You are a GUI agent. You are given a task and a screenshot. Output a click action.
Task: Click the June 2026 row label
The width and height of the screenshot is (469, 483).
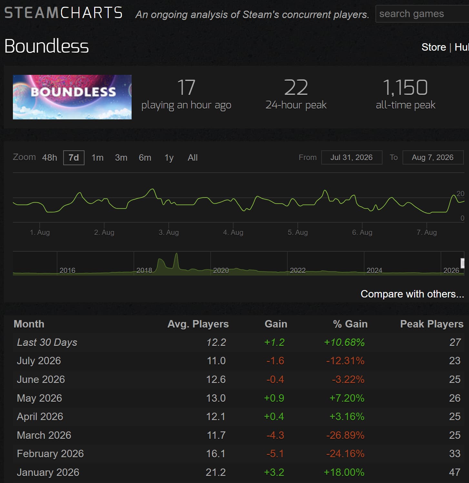click(41, 379)
